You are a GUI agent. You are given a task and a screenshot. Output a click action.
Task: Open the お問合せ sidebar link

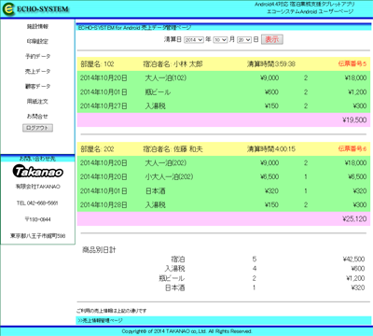(x=37, y=116)
